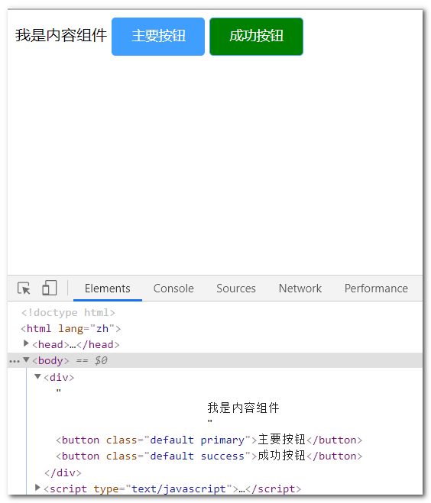Click the green 成功按钮 button

256,37
